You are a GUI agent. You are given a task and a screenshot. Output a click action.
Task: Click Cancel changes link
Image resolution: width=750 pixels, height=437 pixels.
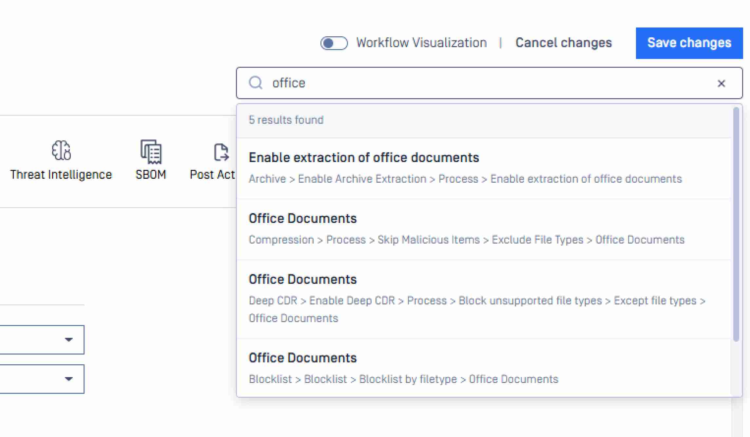pos(564,43)
